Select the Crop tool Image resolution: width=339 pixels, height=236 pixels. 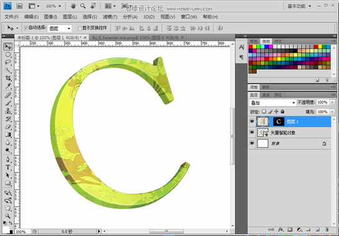click(x=8, y=78)
